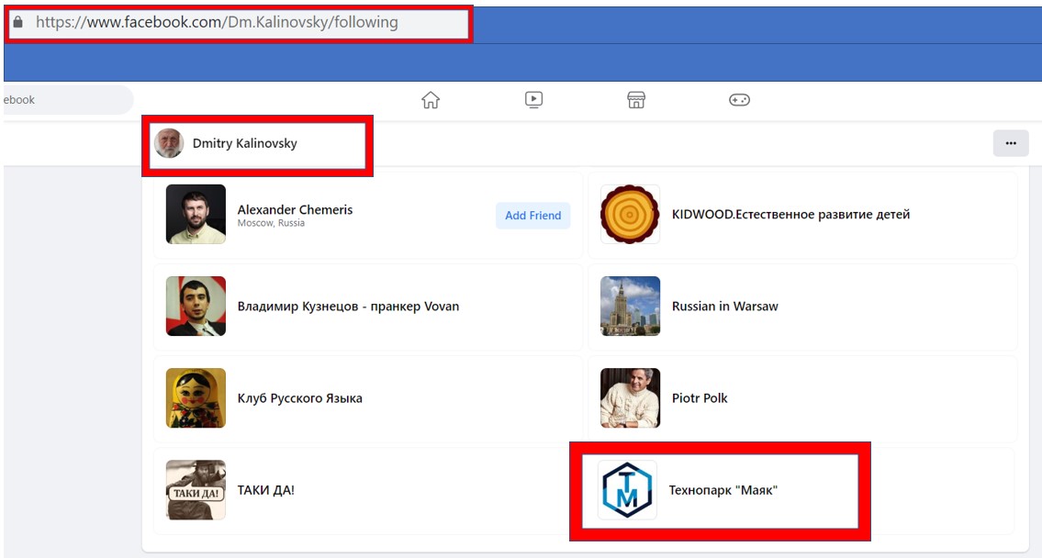Click the Moscow, Russia location text
Image resolution: width=1042 pixels, height=558 pixels.
(x=271, y=223)
